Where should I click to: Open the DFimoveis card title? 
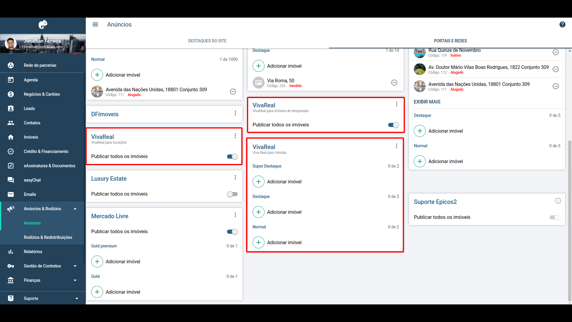105,114
